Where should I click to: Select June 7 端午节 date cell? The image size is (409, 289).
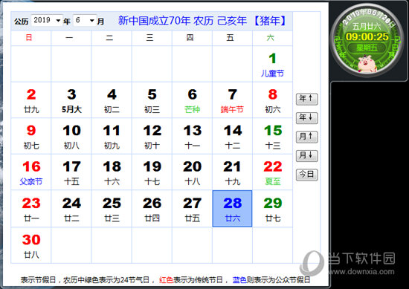pos(232,100)
